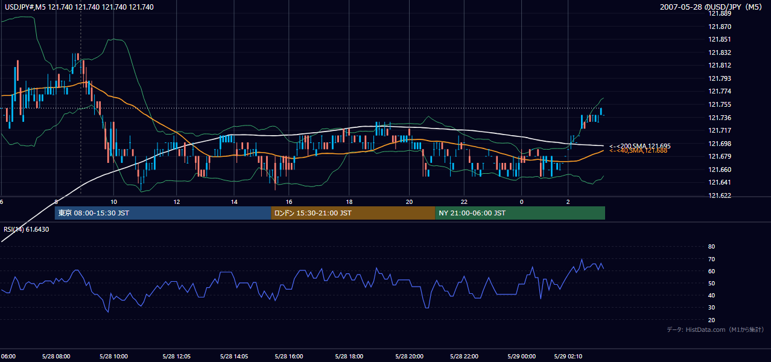Select the 東京 08:00-15:30 JST session bar

click(x=163, y=213)
